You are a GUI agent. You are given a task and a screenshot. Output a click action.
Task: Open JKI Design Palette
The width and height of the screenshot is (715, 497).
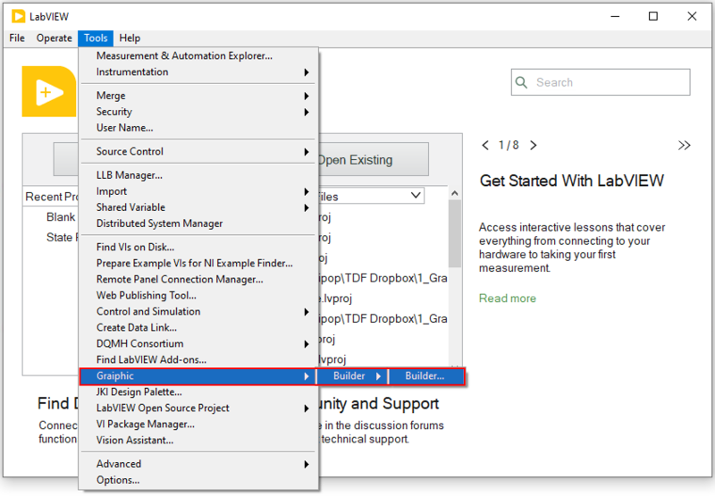pyautogui.click(x=198, y=392)
